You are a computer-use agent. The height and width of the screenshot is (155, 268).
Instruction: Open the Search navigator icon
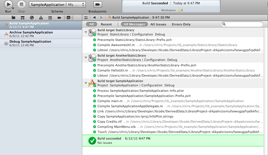[32, 17]
